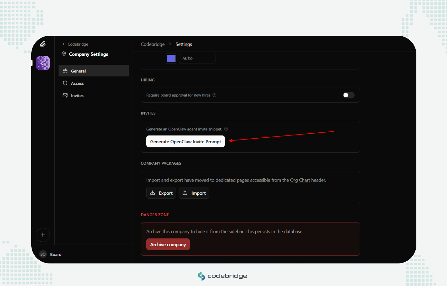Open the Access settings section

[x=93, y=83]
